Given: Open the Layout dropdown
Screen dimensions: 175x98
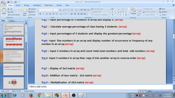Looking at the screenshot, I should tap(33, 9).
